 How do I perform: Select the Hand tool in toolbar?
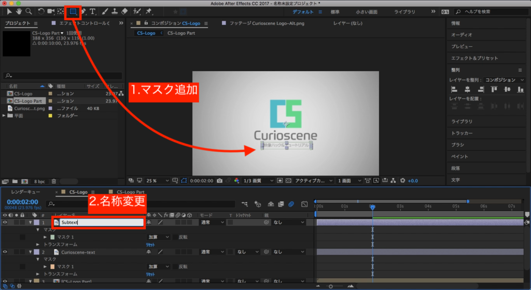pyautogui.click(x=19, y=11)
